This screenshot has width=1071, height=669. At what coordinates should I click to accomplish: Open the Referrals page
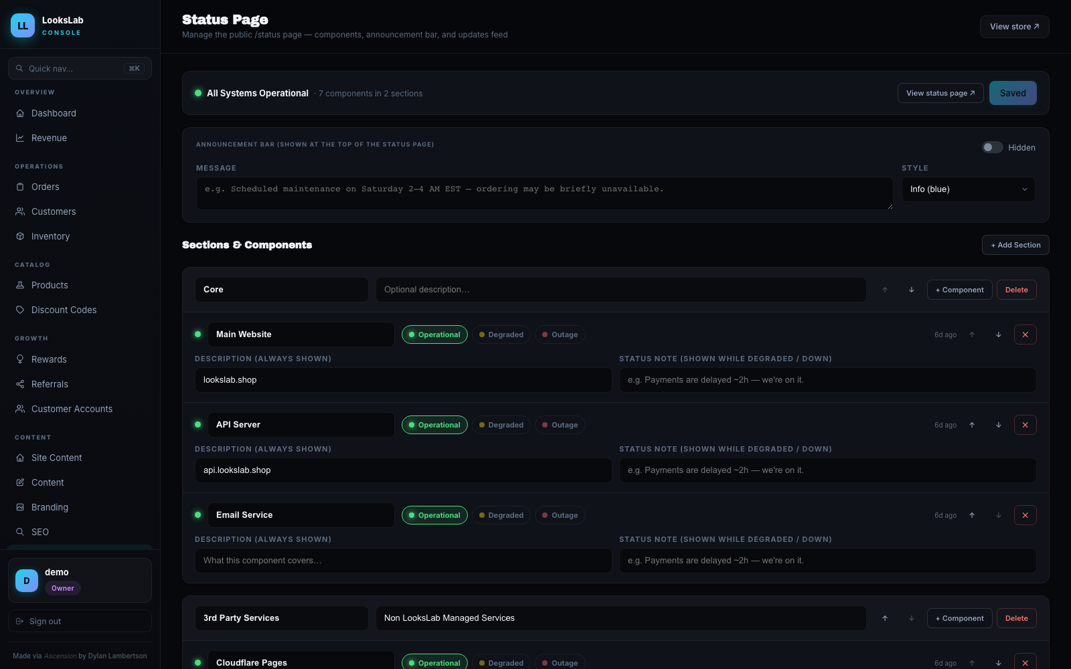coord(80,384)
